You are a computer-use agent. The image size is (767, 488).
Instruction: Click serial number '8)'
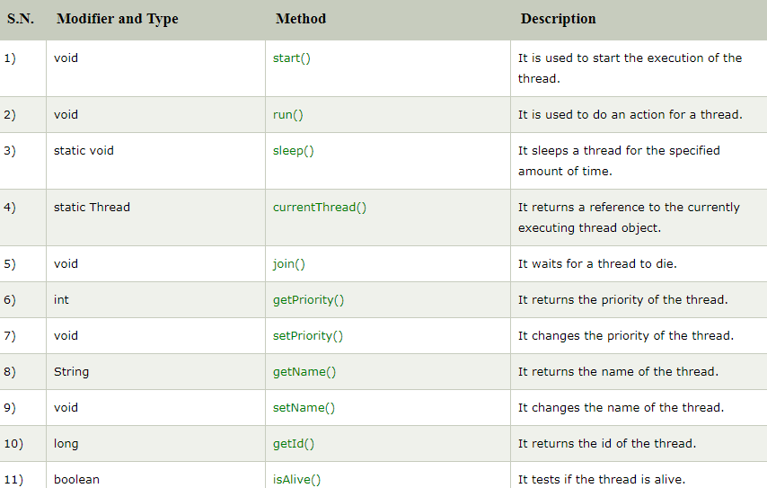[10, 372]
